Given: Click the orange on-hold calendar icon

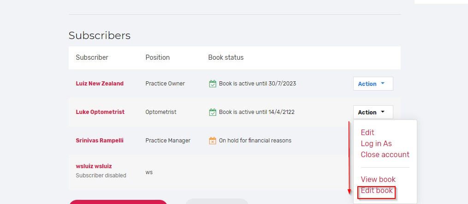Looking at the screenshot, I should point(213,141).
